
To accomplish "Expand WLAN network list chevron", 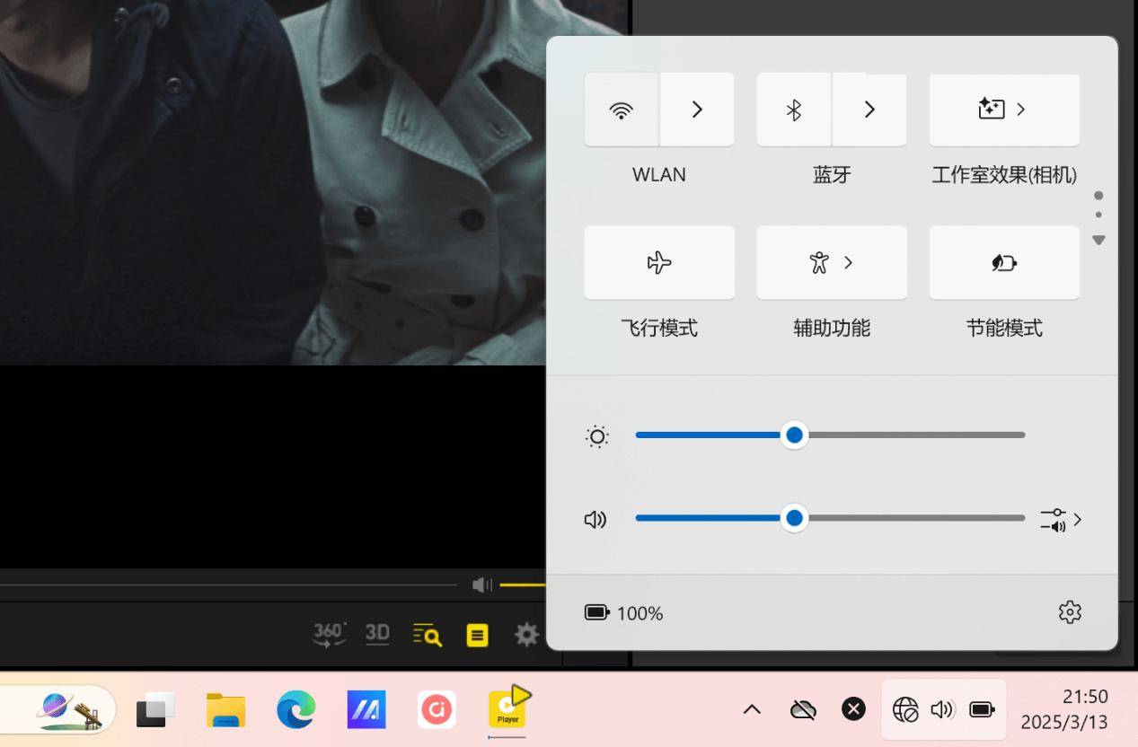I will [x=697, y=110].
